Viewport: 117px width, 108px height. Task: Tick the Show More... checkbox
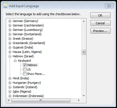[25, 74]
